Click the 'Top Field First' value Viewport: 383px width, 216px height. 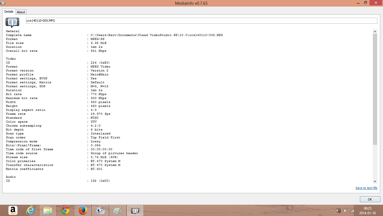point(105,138)
